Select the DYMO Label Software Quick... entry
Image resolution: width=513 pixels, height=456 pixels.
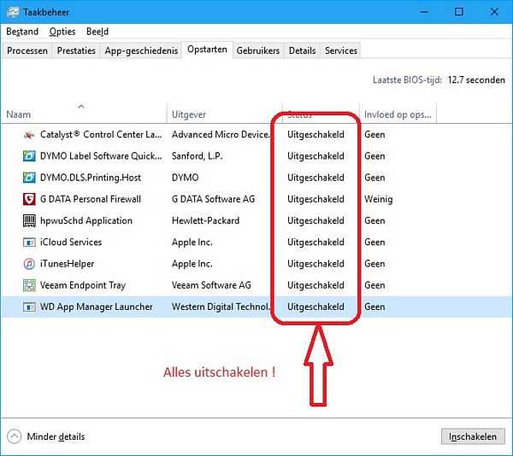tap(101, 156)
